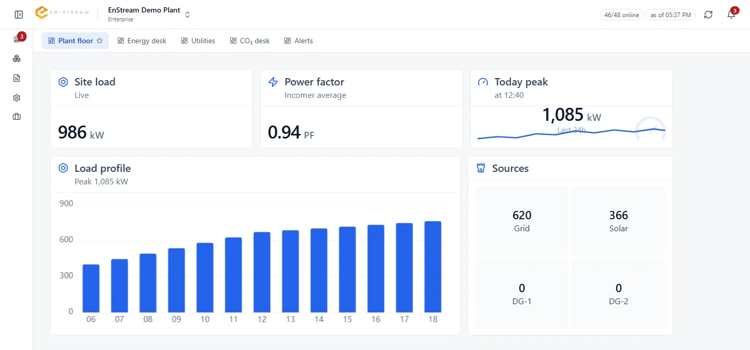Click the 11 hour bar
Screen dimensions: 750x350
[x=233, y=275]
